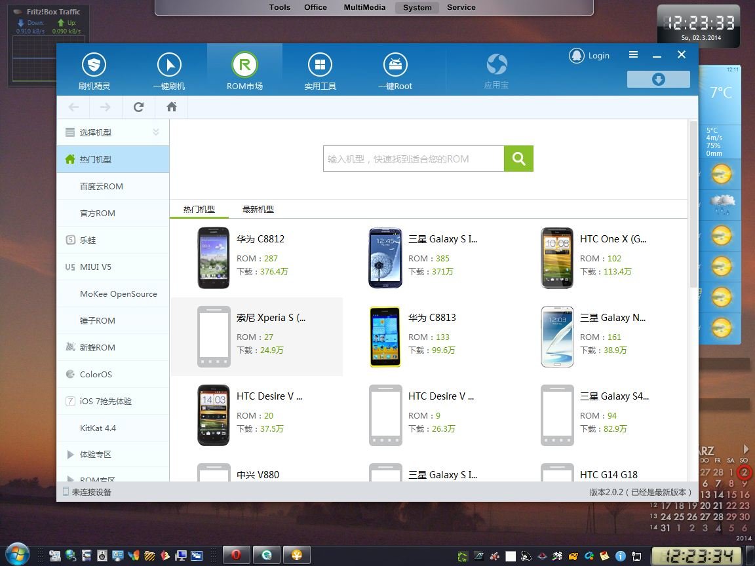
Task: Open the MultiMedia menu in the top dock
Action: [364, 7]
